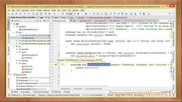Click the 'more...' link in the tooltip
The image size is (182, 102).
pyautogui.click(x=92, y=60)
